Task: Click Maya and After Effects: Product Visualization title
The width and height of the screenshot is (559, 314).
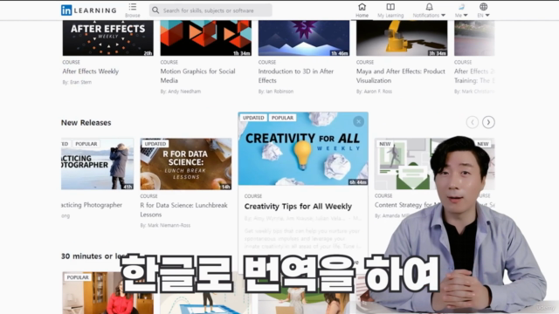Action: 401,76
